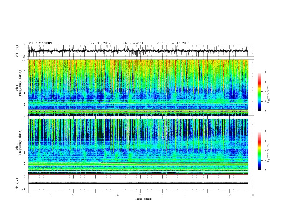284x219 pixels.
Task: Select the date "Jan. 31, 2017"
Action: (100, 43)
